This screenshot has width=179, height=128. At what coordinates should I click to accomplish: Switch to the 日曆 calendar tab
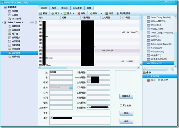(x=89, y=8)
